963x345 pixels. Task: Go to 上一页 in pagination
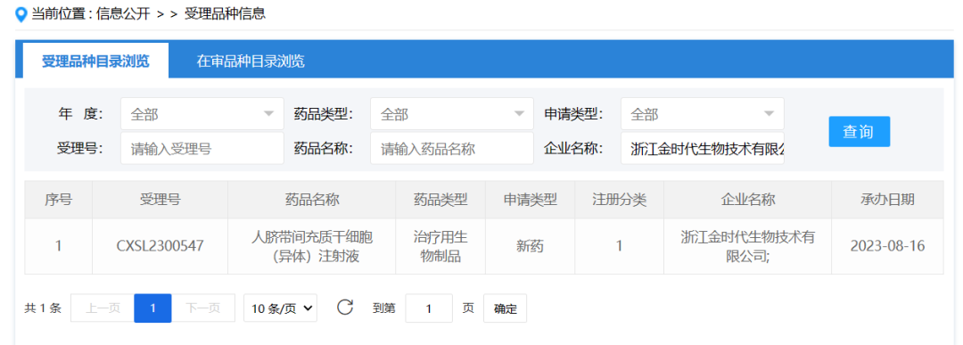(x=103, y=308)
